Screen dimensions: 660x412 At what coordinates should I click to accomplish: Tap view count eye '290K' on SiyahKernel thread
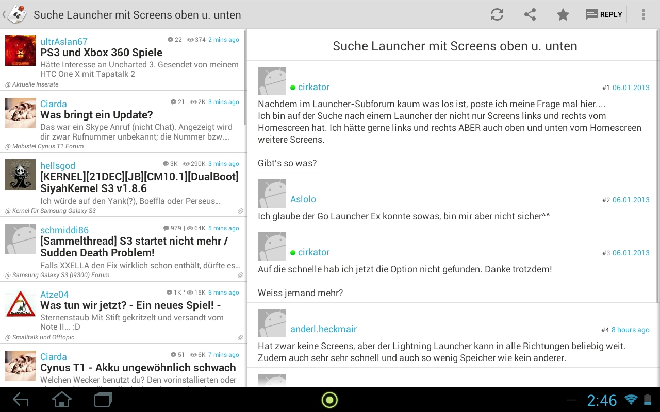click(194, 164)
